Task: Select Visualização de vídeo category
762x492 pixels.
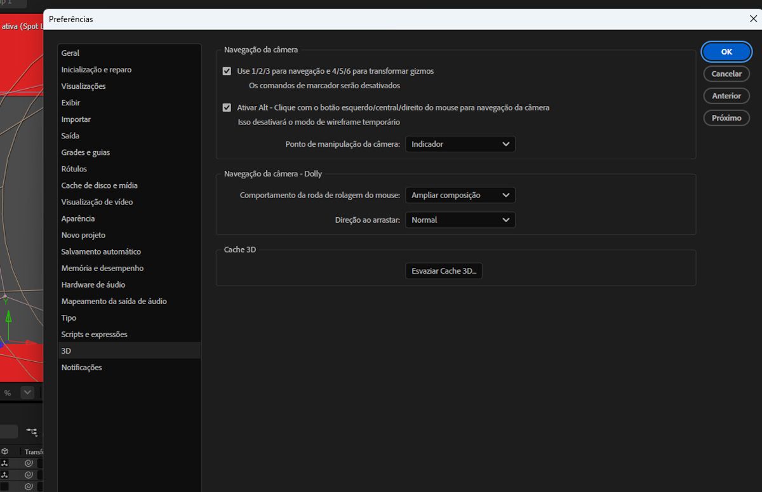Action: click(129, 202)
